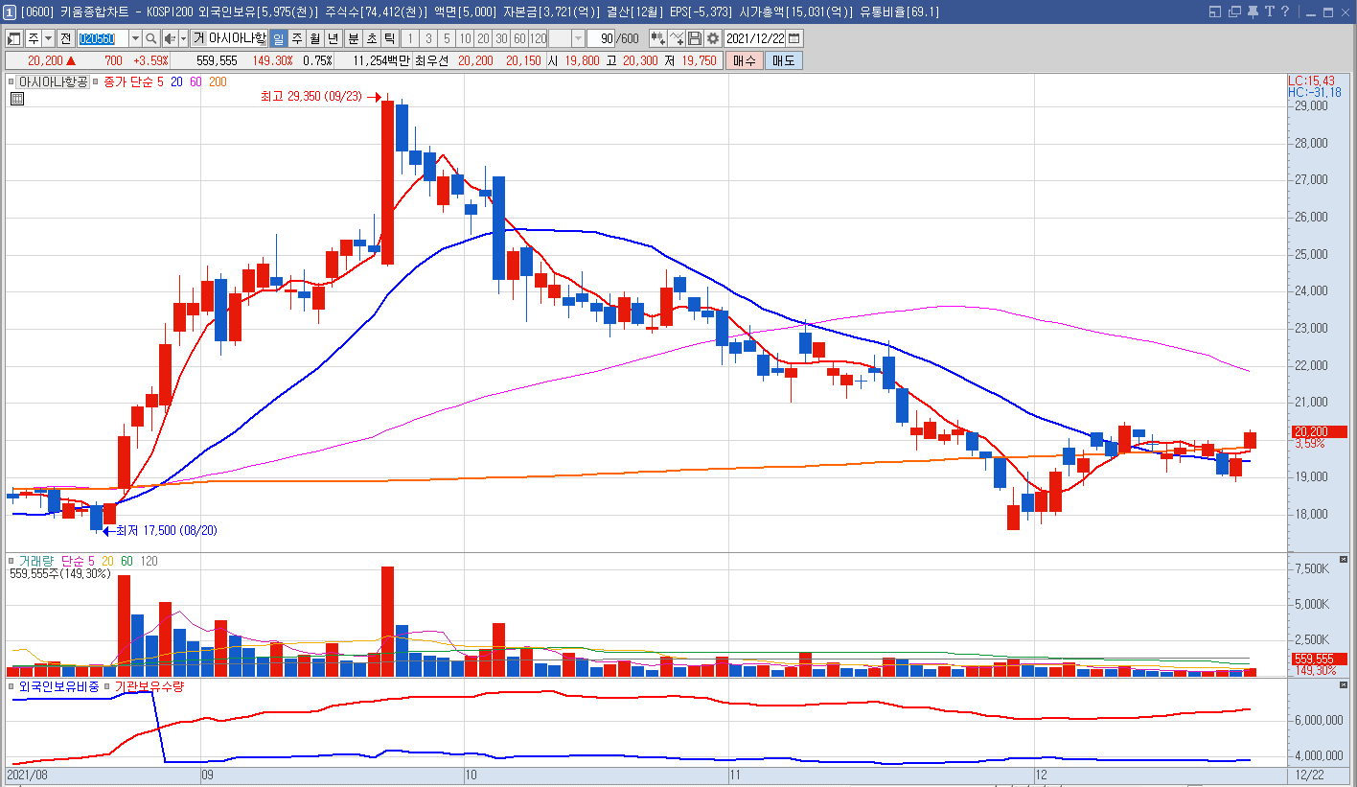This screenshot has height=787, width=1357.
Task: Expand stock code 020560 dropdown
Action: coord(135,38)
